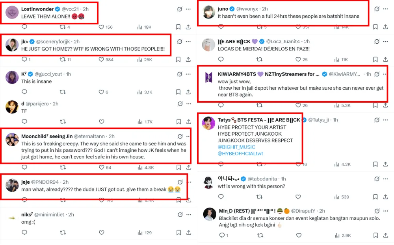Open more options on Lostinwonder's tweet
Screen dimensions: 394x245
(188, 9)
